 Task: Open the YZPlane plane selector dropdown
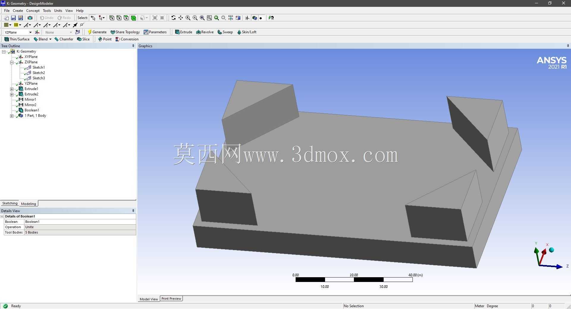pyautogui.click(x=30, y=32)
